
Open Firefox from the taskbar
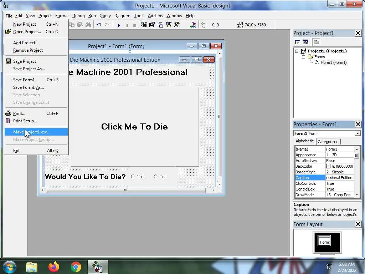click(54, 267)
